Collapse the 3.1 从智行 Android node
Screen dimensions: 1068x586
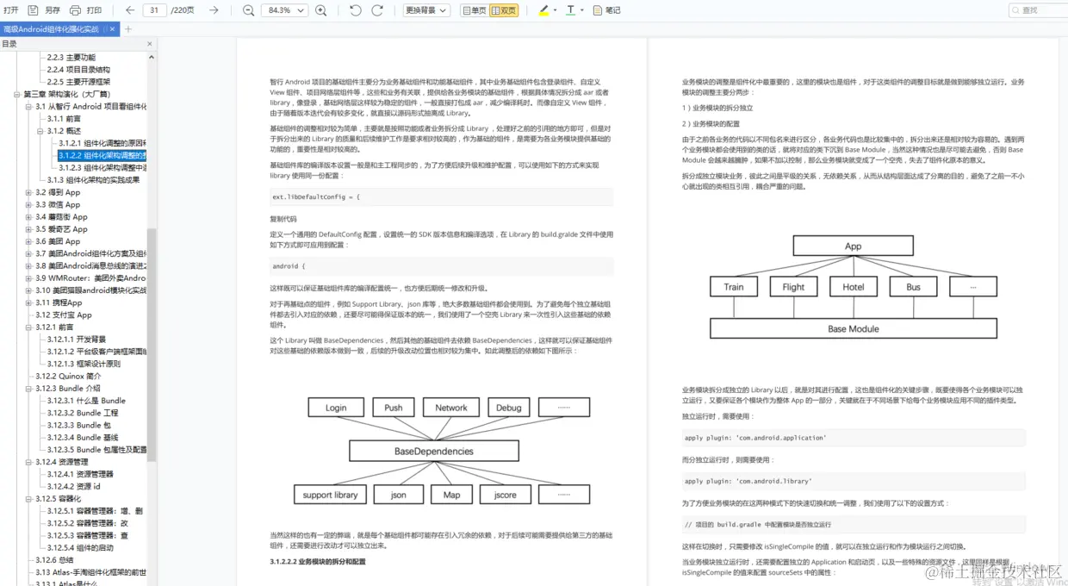tap(29, 107)
